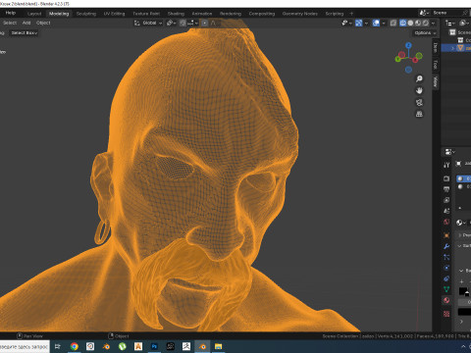This screenshot has width=471, height=353.
Task: Expand the selected mesh object in outliner
Action: click(453, 48)
